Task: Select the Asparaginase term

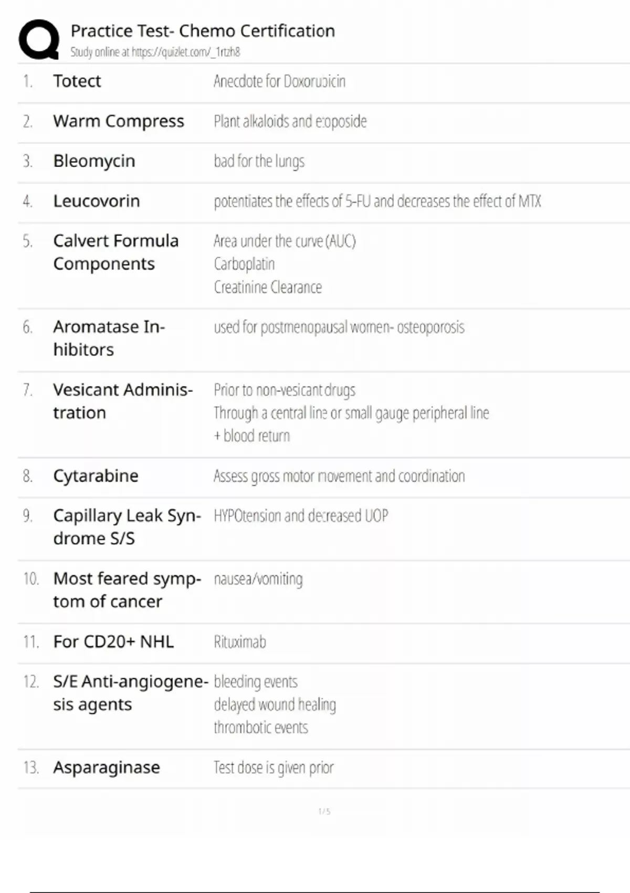Action: point(107,767)
